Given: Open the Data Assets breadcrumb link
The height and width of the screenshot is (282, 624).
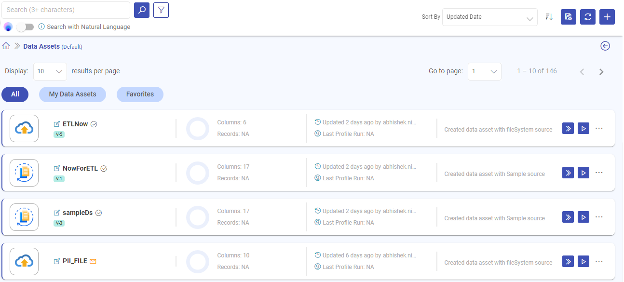Looking at the screenshot, I should (x=41, y=46).
